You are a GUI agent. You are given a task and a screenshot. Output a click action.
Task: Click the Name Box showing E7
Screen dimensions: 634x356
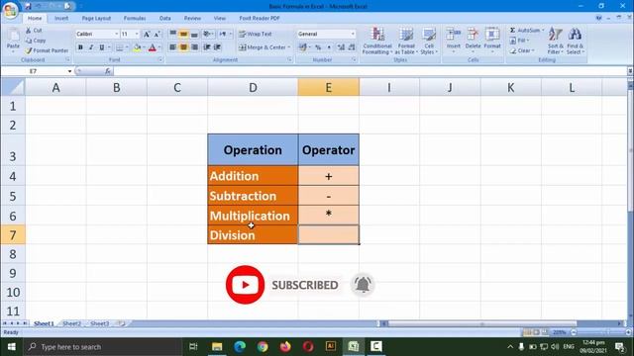[x=33, y=71]
